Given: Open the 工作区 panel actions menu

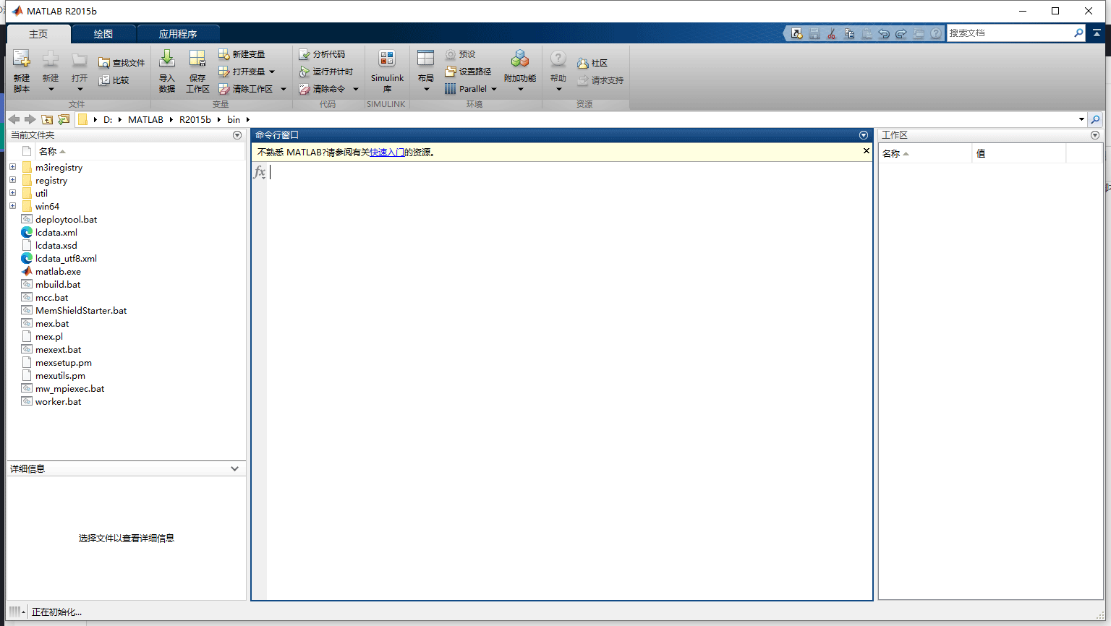Looking at the screenshot, I should click(1095, 135).
